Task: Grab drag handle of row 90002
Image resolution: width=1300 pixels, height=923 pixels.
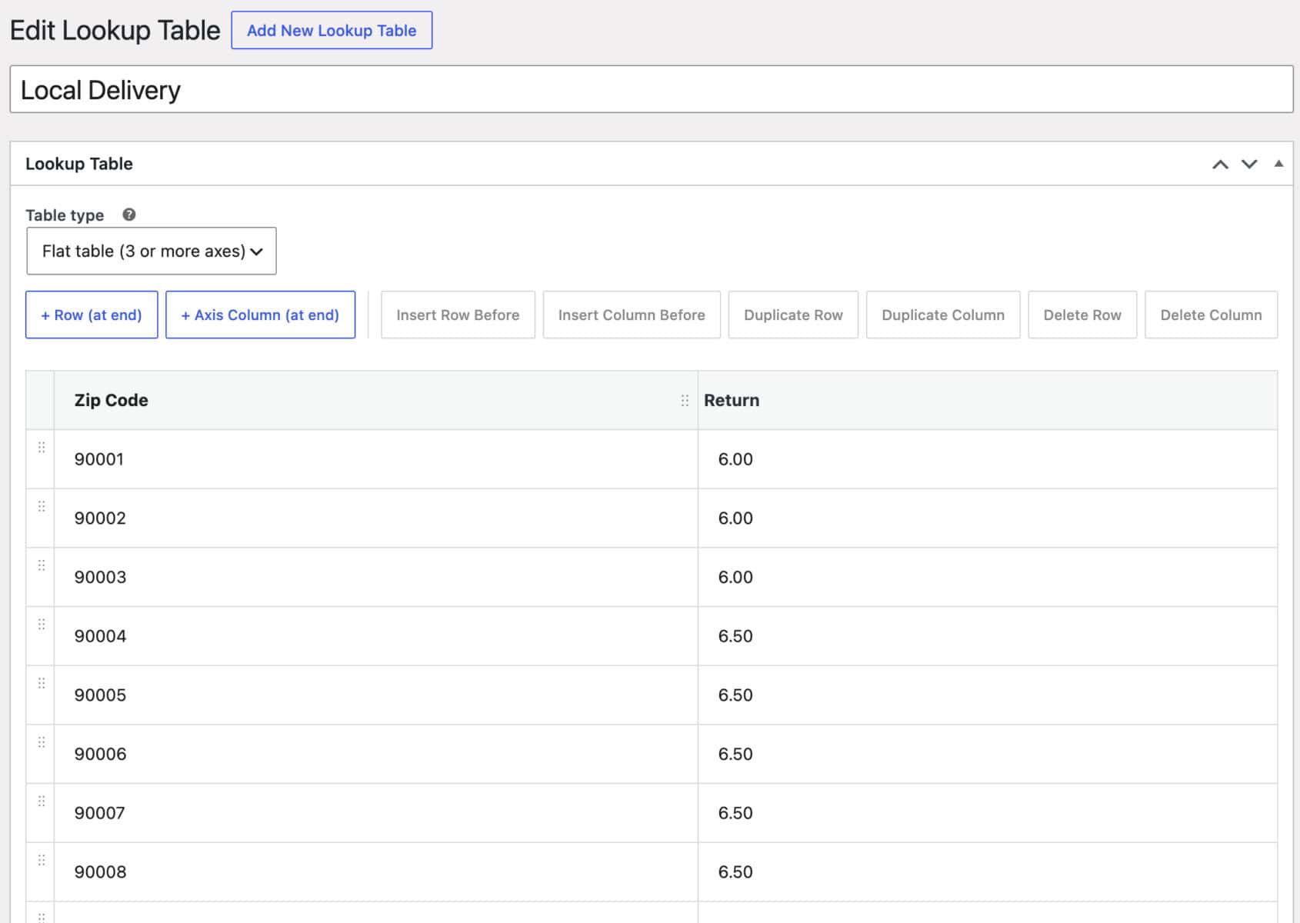Action: point(42,506)
